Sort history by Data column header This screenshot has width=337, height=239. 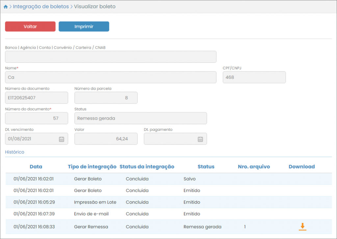point(36,167)
